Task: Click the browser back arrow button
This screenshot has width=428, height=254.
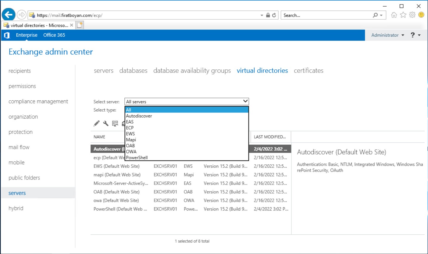Action: tap(8, 15)
